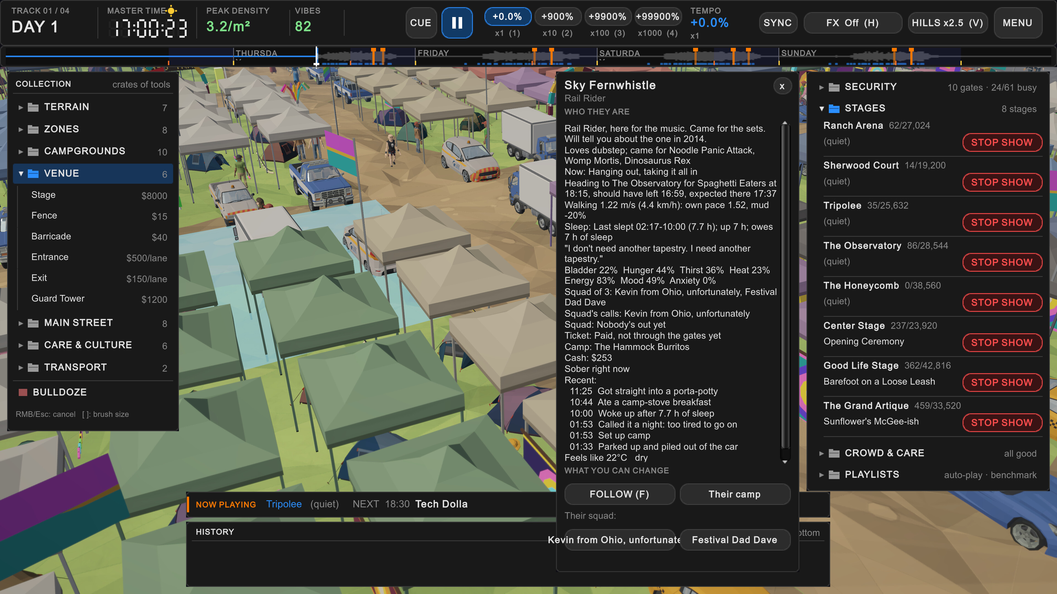Select +9900% x100 speed
The height and width of the screenshot is (594, 1057).
(607, 17)
